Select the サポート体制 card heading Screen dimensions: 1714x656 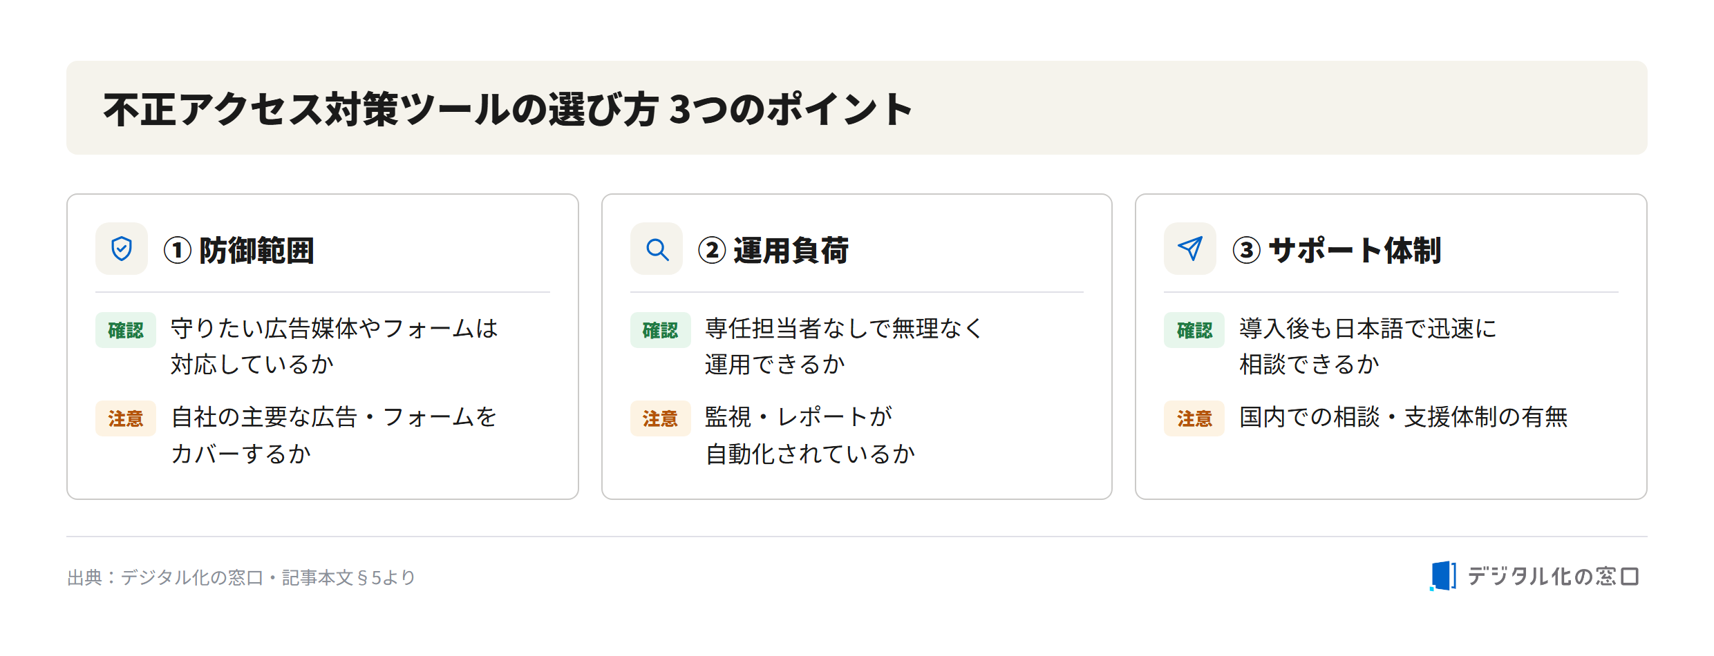click(1355, 250)
